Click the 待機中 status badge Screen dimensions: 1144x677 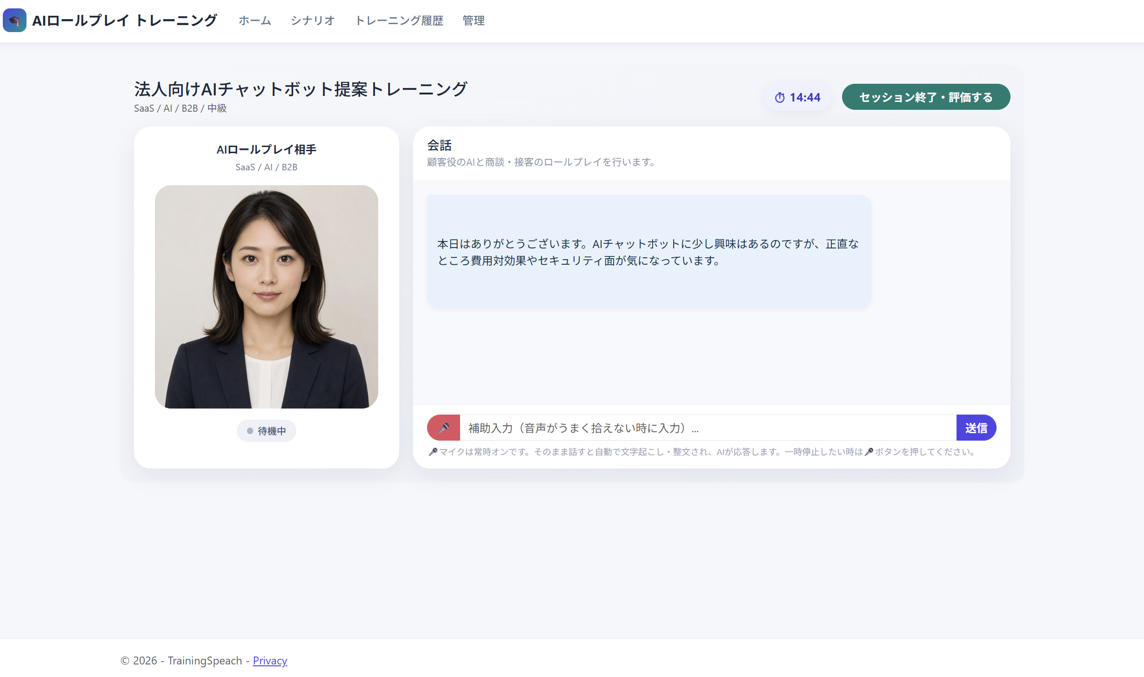click(267, 431)
